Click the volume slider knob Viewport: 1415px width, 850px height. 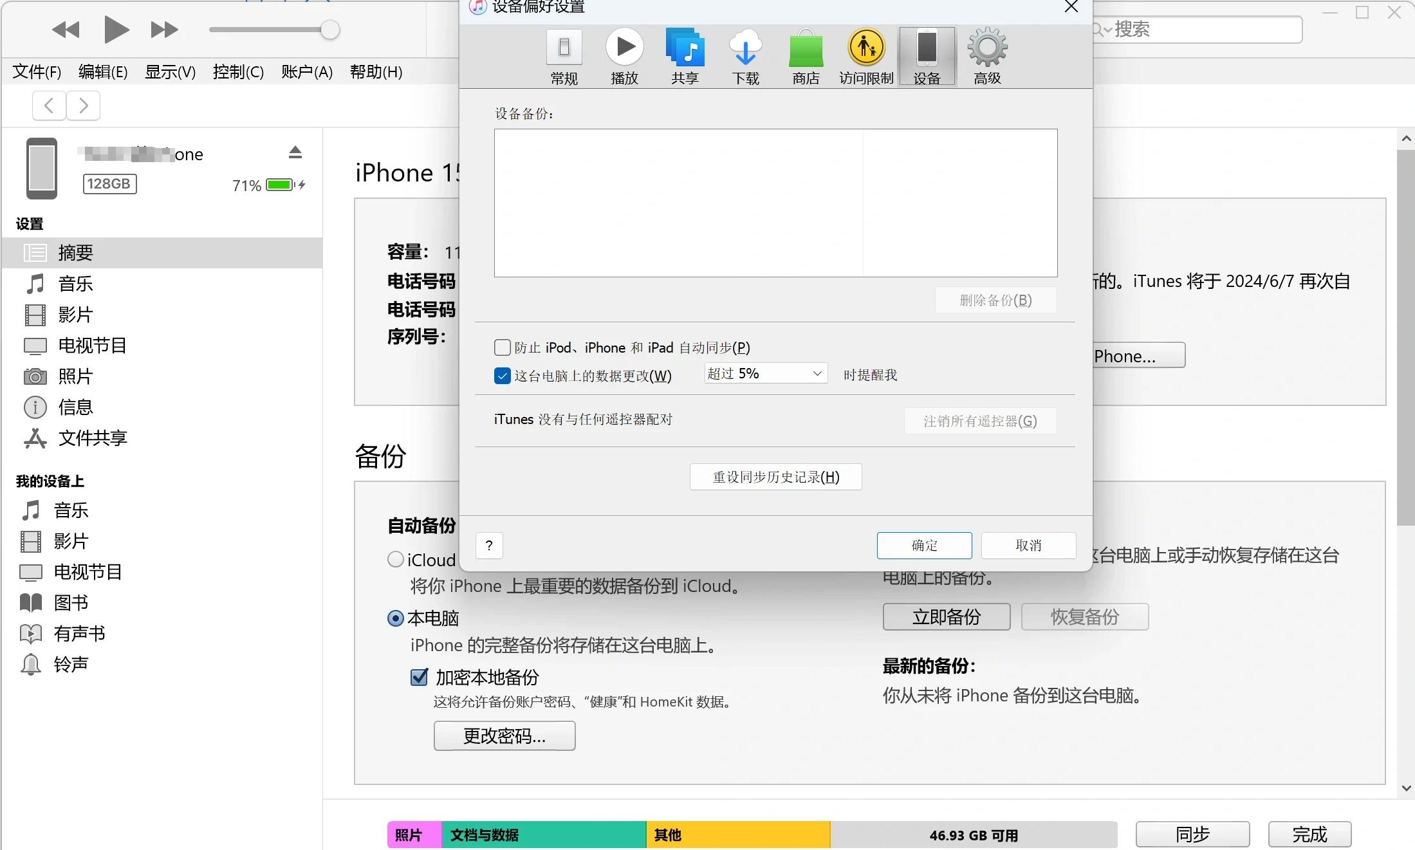(330, 30)
